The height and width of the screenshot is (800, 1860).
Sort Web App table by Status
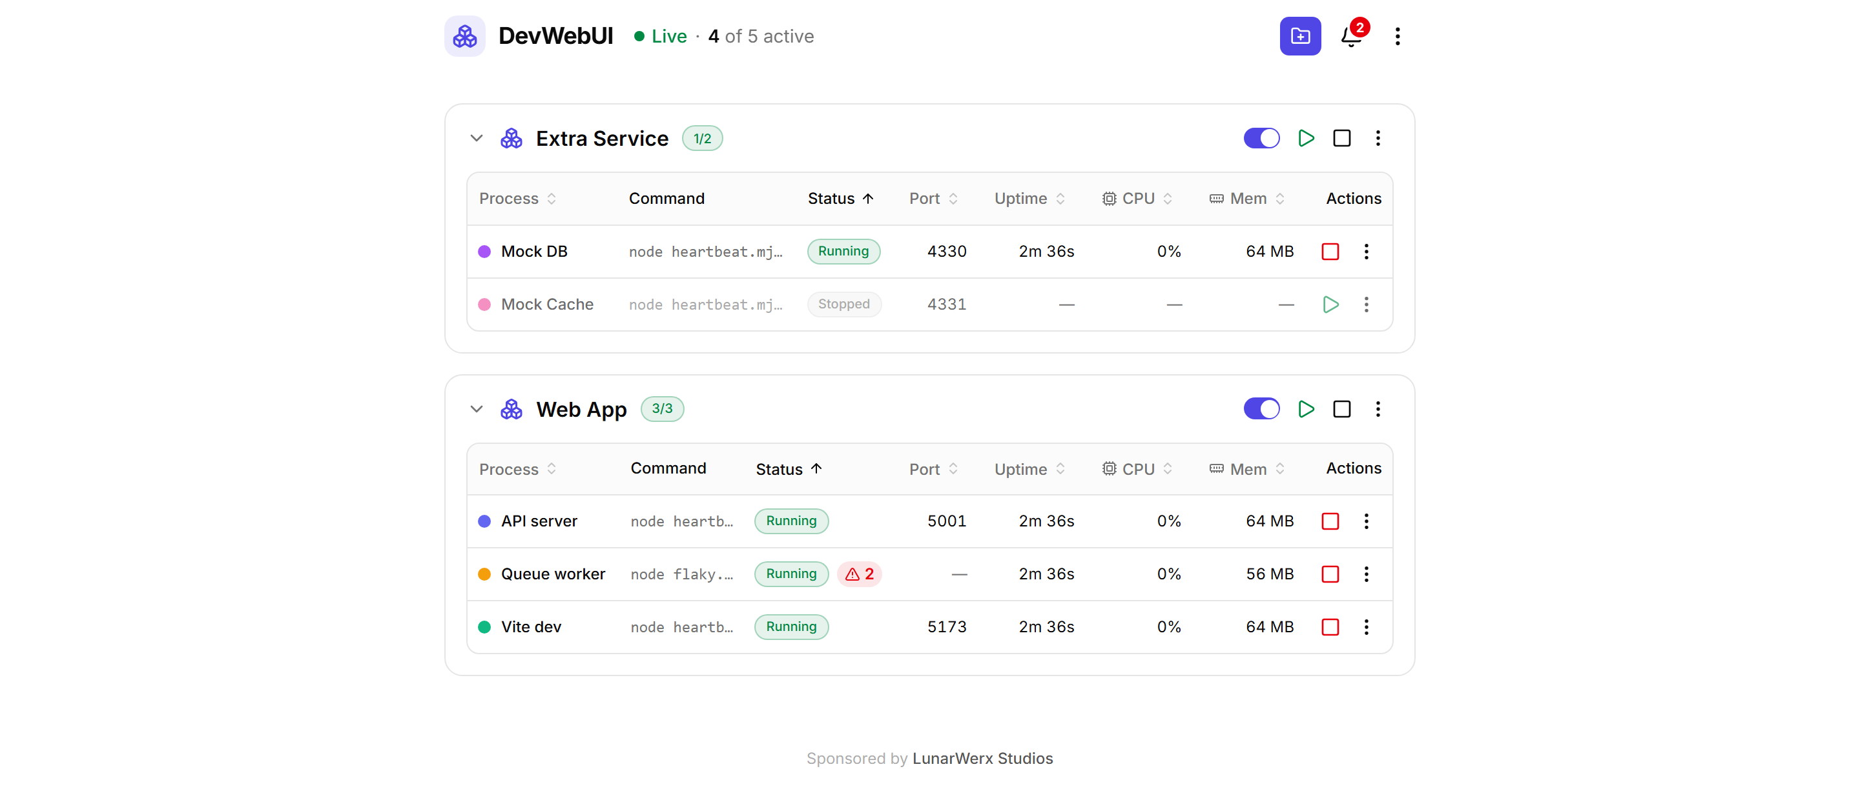click(x=789, y=469)
